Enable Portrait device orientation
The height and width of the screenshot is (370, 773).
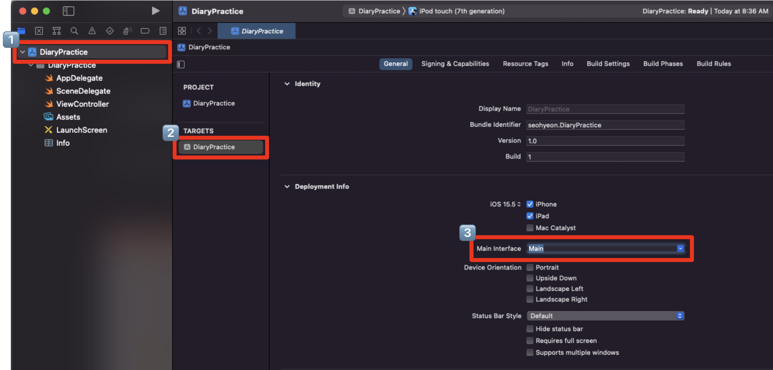click(x=530, y=267)
